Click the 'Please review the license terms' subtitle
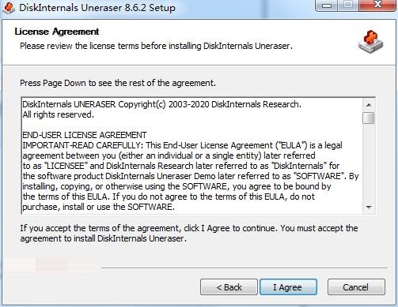 point(156,46)
